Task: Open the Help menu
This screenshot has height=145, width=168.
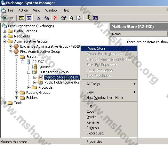Action: [x=66, y=10]
